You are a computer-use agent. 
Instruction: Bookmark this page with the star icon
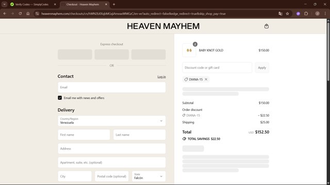pos(288,14)
